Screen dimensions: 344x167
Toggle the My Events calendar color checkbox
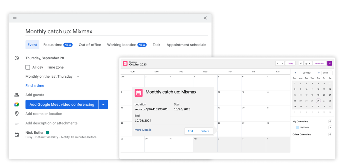pyautogui.click(x=297, y=127)
